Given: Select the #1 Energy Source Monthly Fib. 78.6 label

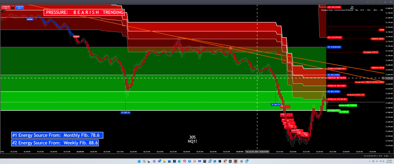Looking at the screenshot, I should (57, 135).
